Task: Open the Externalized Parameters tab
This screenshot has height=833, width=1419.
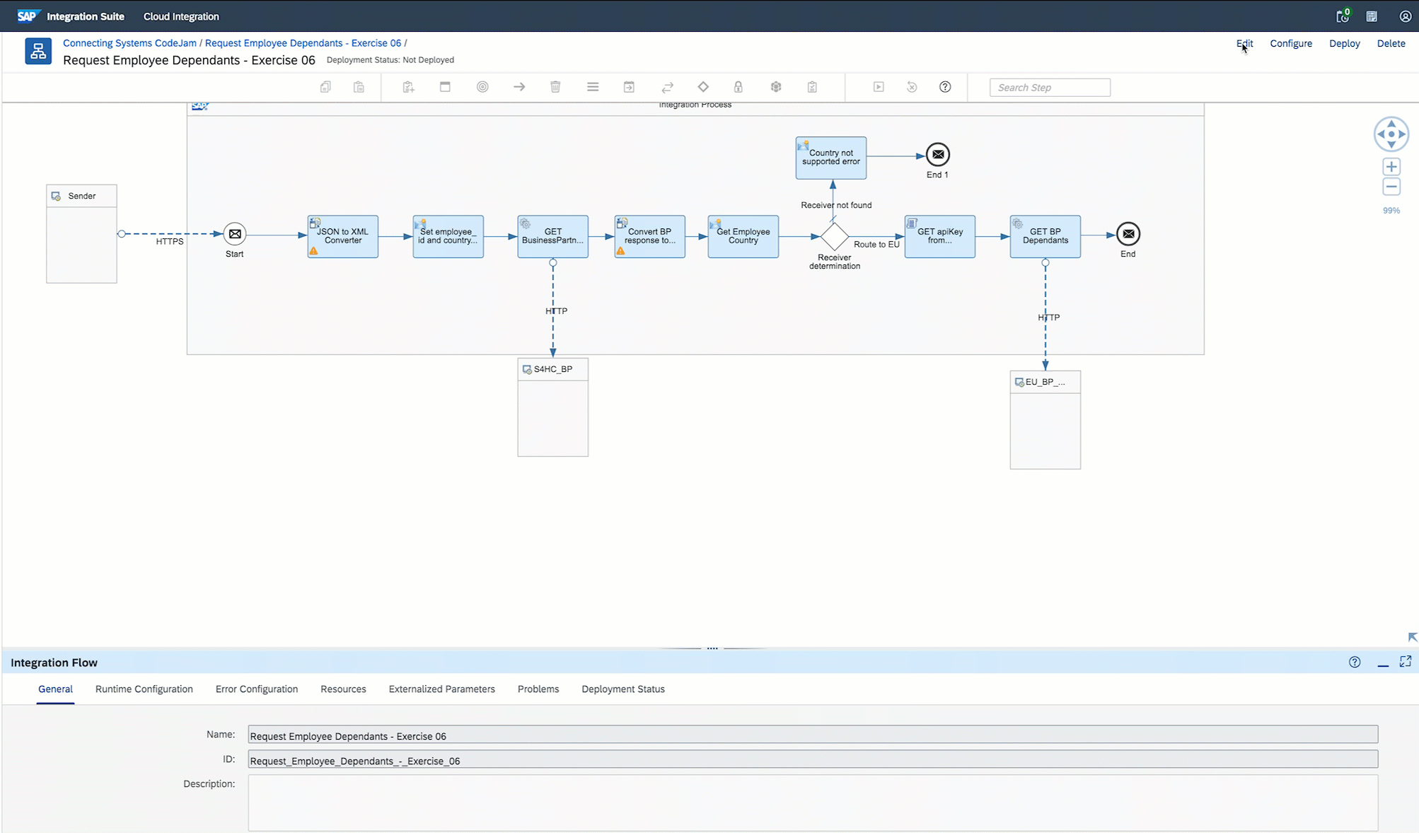Action: pyautogui.click(x=441, y=688)
